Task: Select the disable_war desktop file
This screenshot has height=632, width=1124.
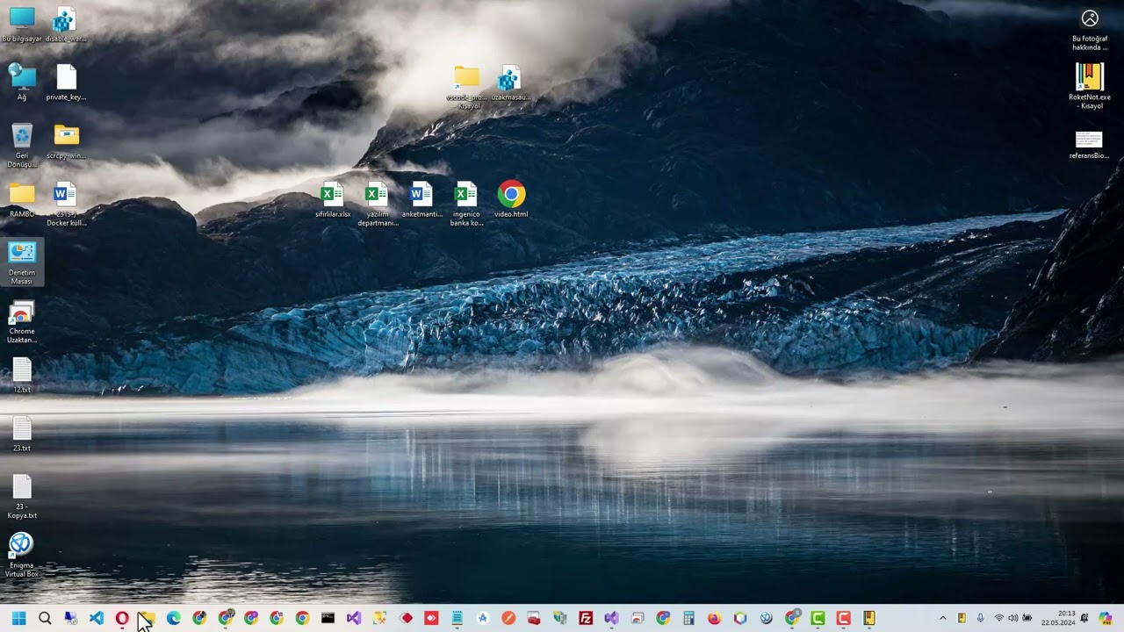Action: [x=66, y=25]
